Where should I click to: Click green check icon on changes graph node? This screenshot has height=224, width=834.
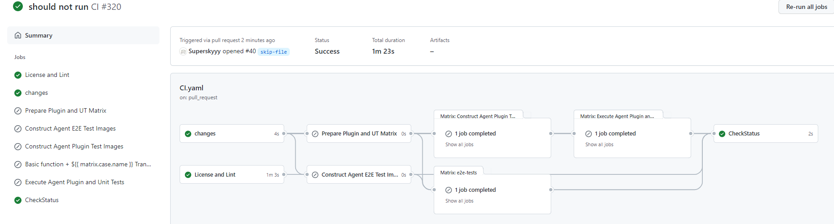188,134
